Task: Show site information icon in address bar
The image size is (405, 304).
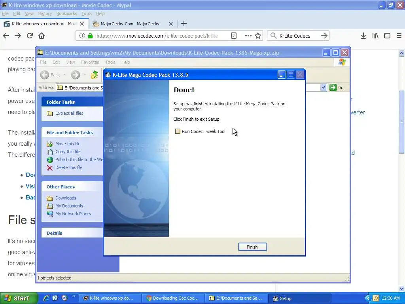Action: (x=82, y=36)
